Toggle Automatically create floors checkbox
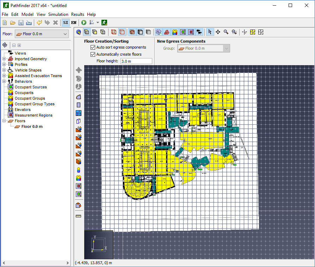Image resolution: width=315 pixels, height=267 pixels. click(93, 55)
